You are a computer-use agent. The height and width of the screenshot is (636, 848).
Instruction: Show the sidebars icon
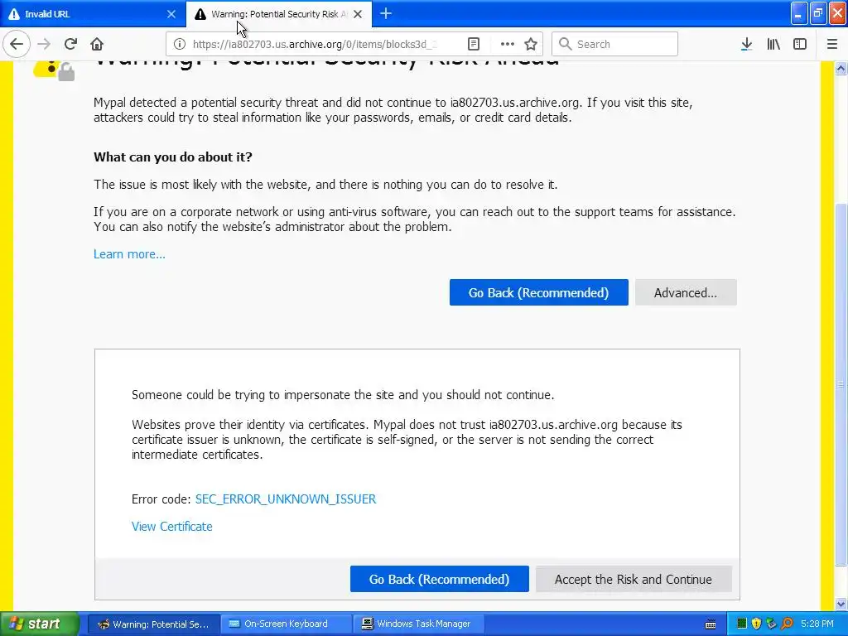coord(800,45)
